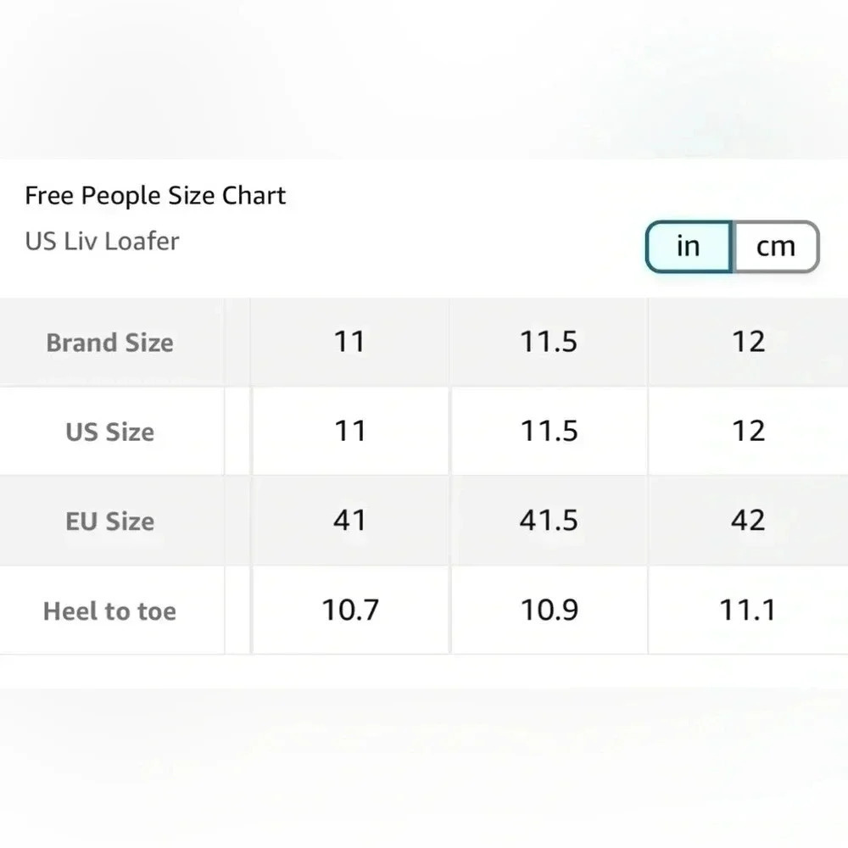
Task: Pick the 10.7 heel to toe measurement
Action: (349, 610)
